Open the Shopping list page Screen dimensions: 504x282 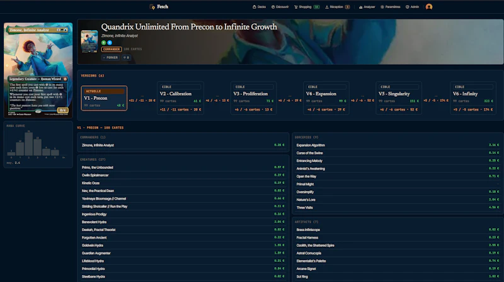pyautogui.click(x=307, y=7)
